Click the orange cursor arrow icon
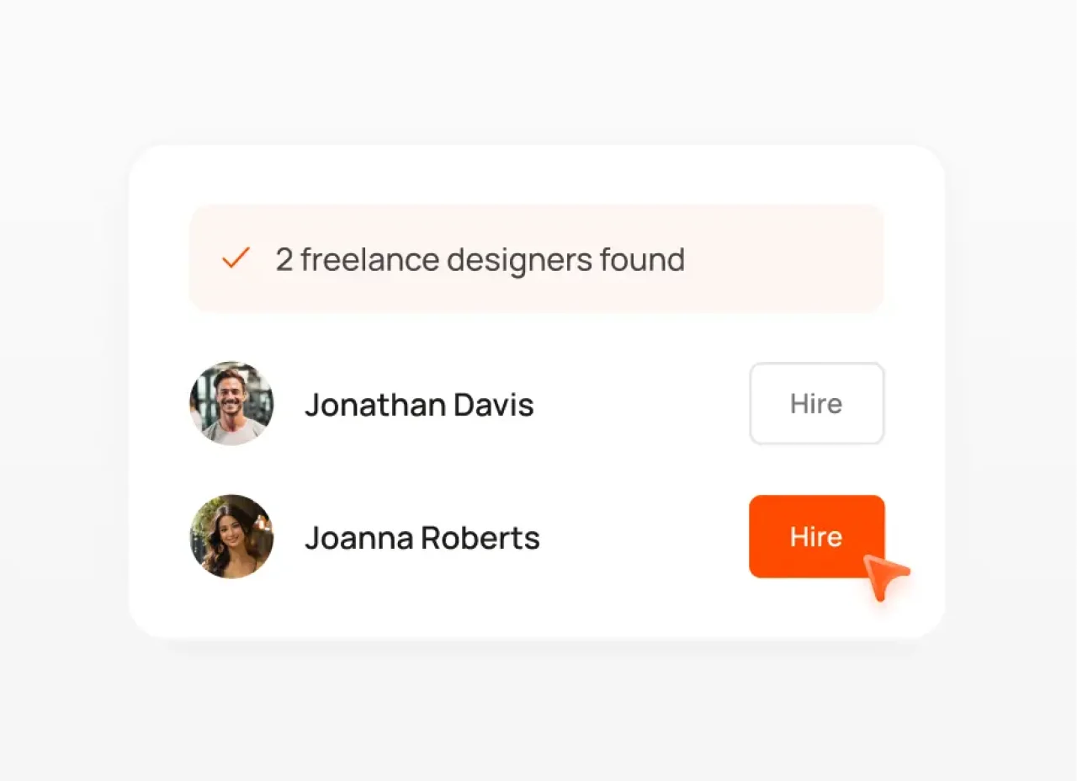This screenshot has width=1077, height=781. point(883,575)
